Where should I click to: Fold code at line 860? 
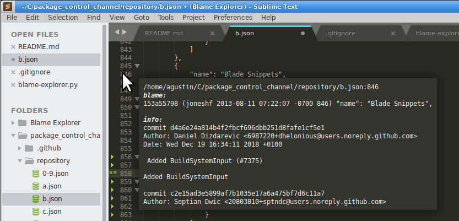137,190
